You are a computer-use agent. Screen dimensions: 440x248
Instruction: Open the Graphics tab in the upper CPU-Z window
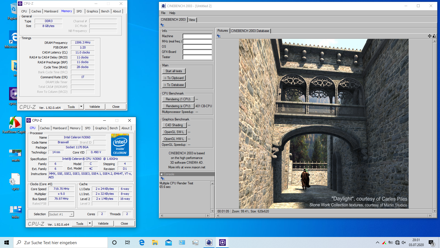point(92,11)
